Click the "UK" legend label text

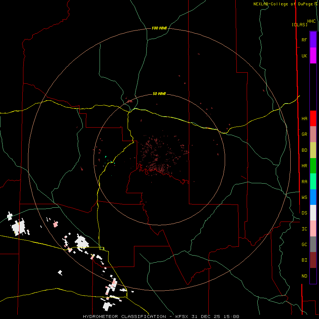click(304, 56)
